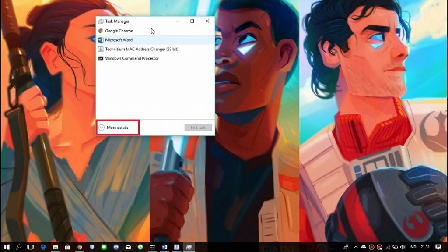The image size is (448, 252).
Task: Select Technitium MAC Address Changer entry
Action: click(x=141, y=49)
